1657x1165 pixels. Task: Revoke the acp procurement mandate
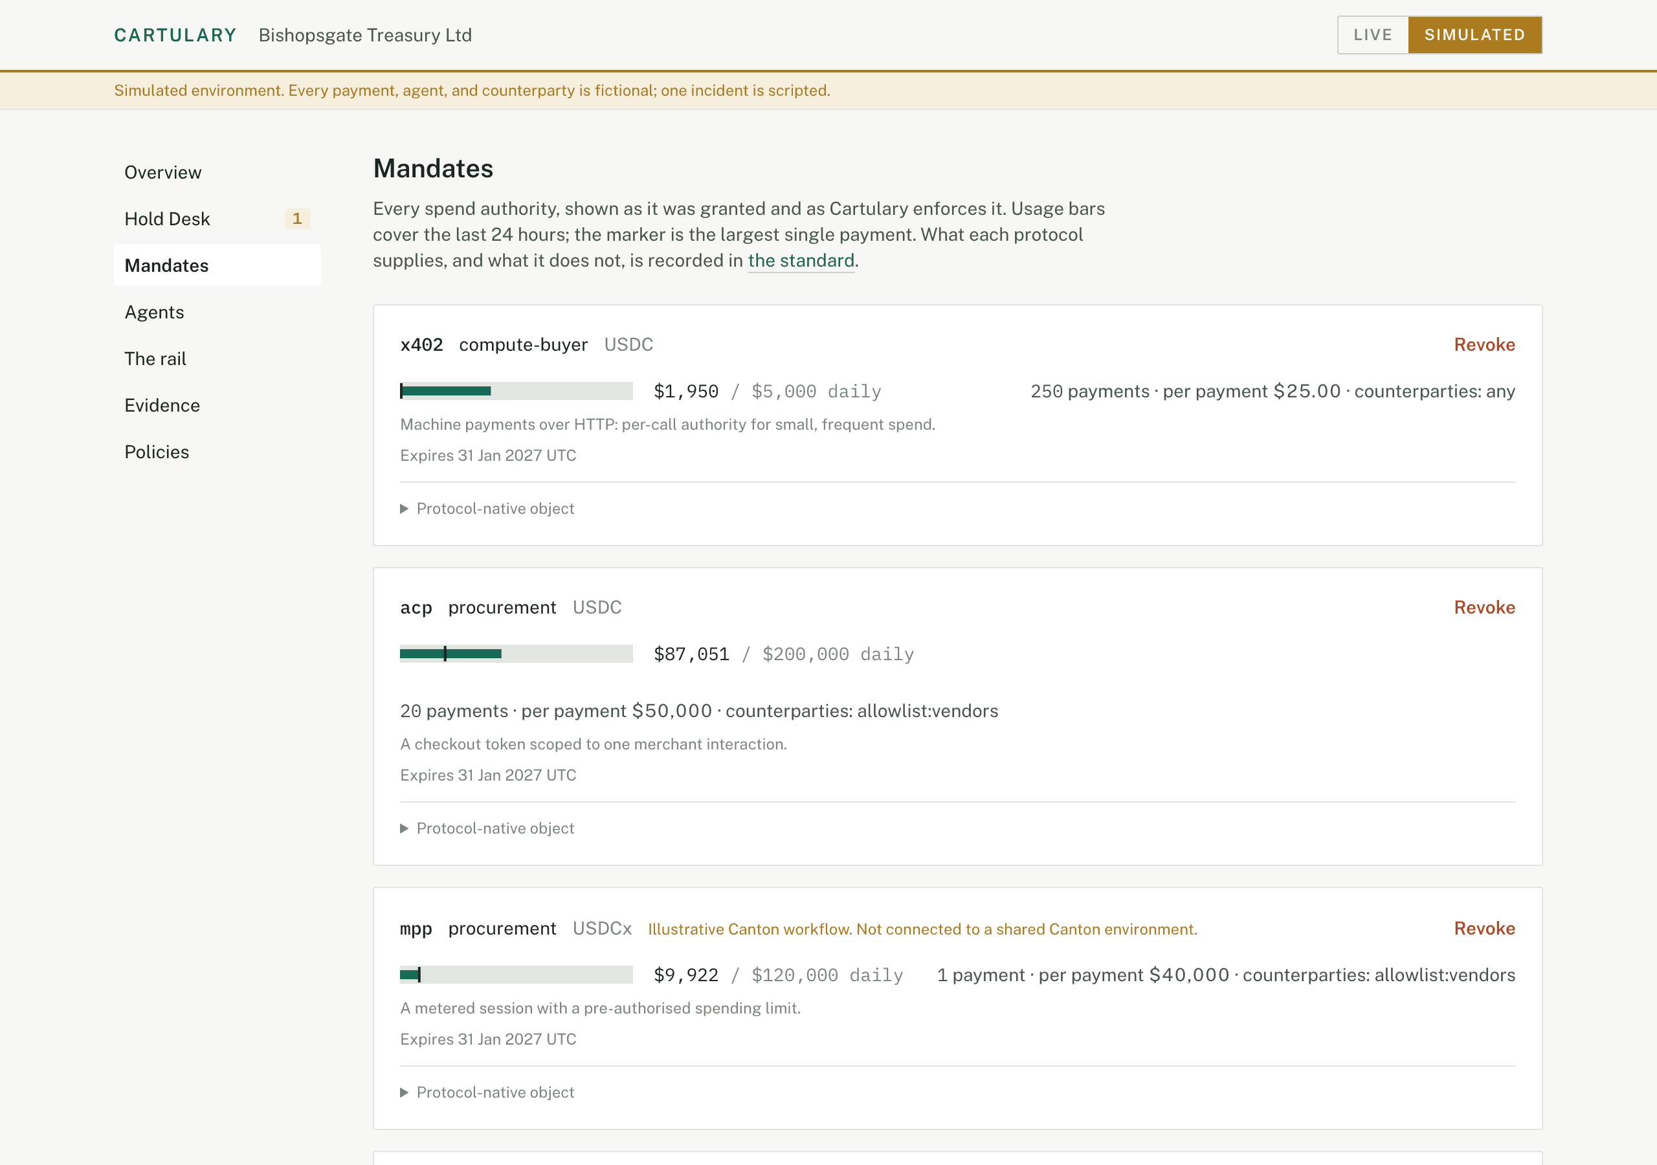click(1484, 608)
